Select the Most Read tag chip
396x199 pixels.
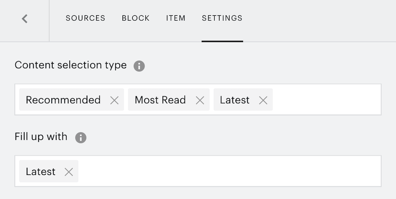pyautogui.click(x=160, y=100)
